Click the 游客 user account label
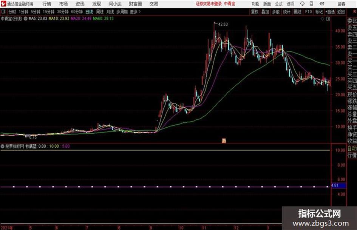The height and width of the screenshot is (230, 357). coord(342,4)
